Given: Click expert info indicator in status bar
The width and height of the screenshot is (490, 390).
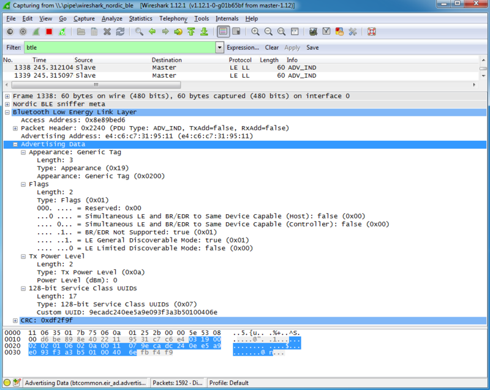Looking at the screenshot, I should pos(7,383).
